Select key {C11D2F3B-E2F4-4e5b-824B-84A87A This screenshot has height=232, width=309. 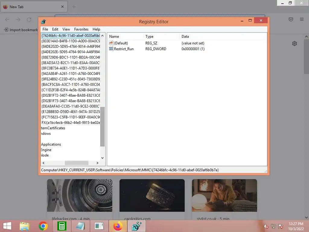[71, 90]
